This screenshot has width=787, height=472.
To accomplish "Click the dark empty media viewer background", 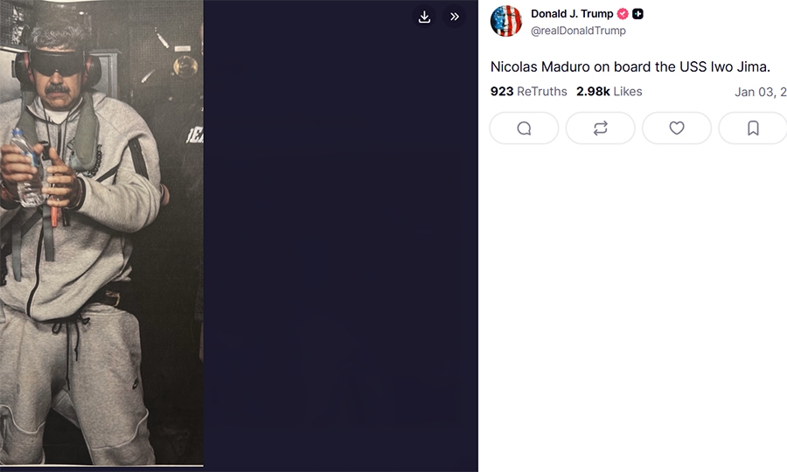I will (x=341, y=262).
